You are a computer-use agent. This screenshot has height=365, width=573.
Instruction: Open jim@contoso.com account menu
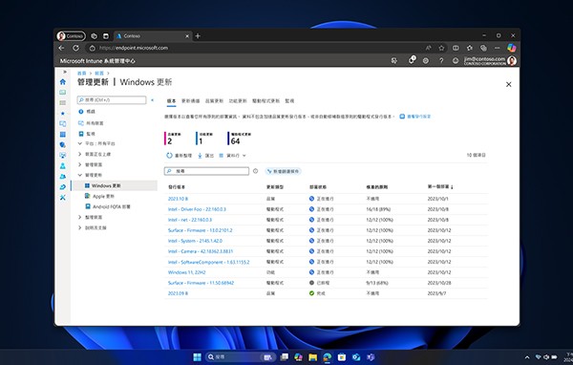click(490, 61)
